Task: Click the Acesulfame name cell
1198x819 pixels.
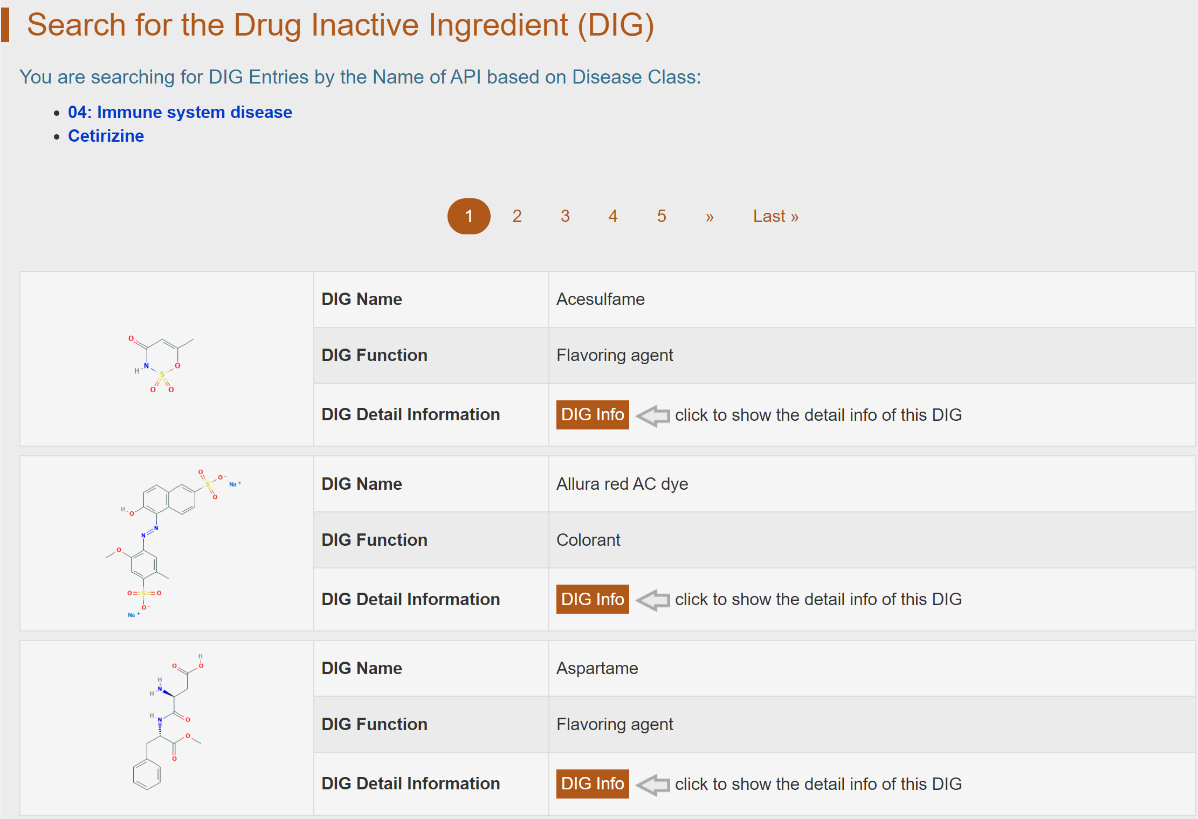Action: (600, 299)
